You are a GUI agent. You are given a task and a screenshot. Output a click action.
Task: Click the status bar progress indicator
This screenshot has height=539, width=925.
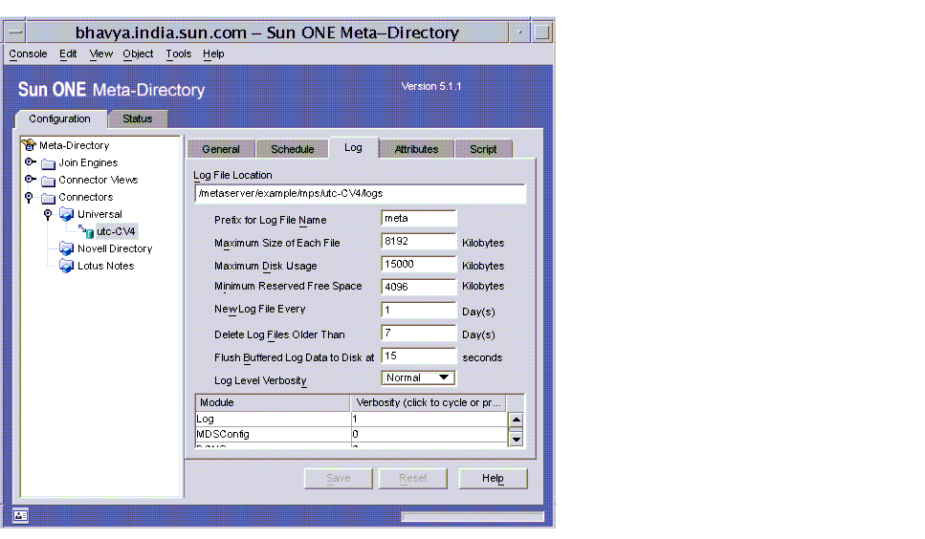(x=473, y=517)
